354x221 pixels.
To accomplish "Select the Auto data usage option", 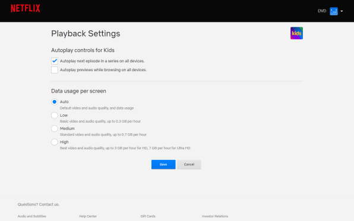I will [55, 102].
